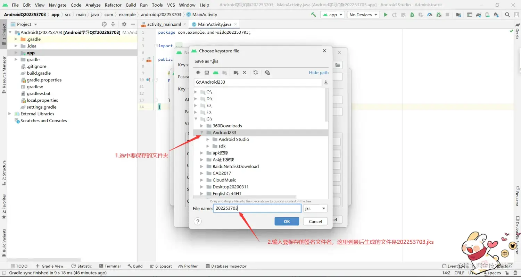Click the Make Project hammer icon
Viewport: 521px width, 277px height.
[x=314, y=15]
